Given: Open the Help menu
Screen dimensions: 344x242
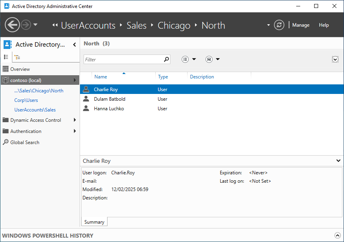Looking at the screenshot, I should 324,25.
